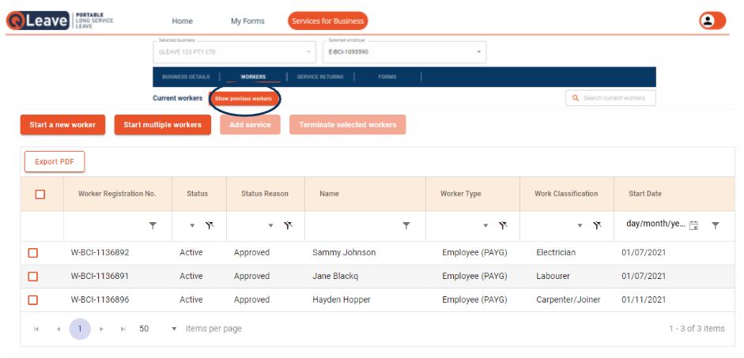
Task: Click the Electrician classification cell
Action: tap(556, 253)
